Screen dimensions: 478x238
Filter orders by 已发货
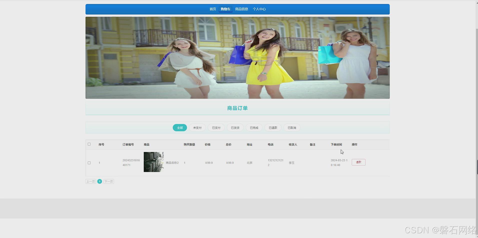tap(235, 128)
